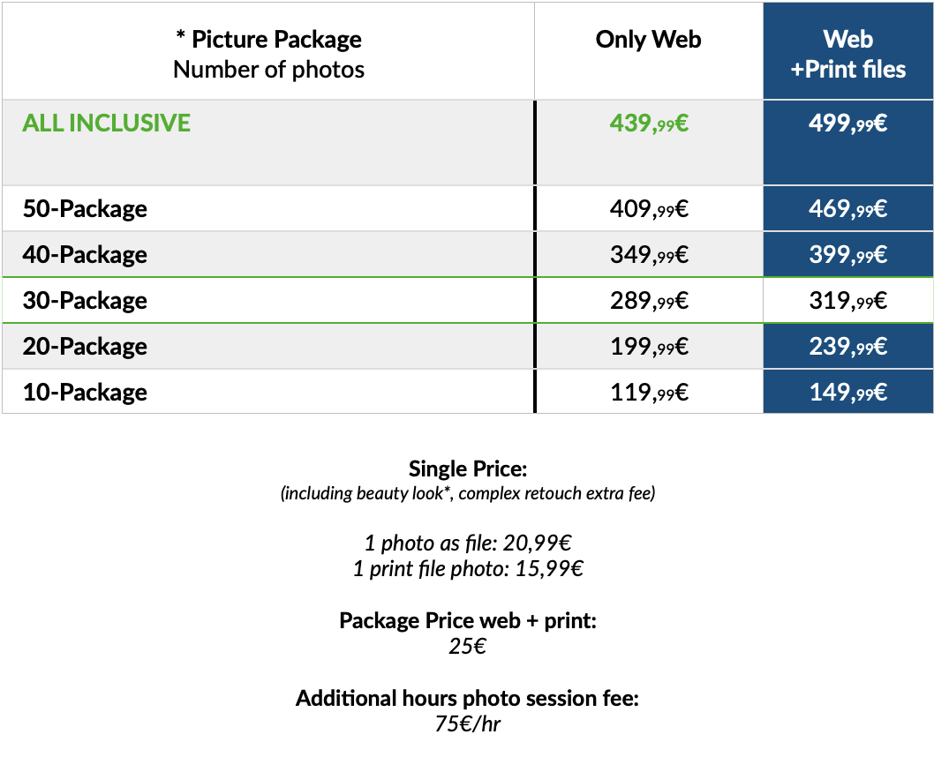Click the 349,99€ price cell

click(x=649, y=255)
